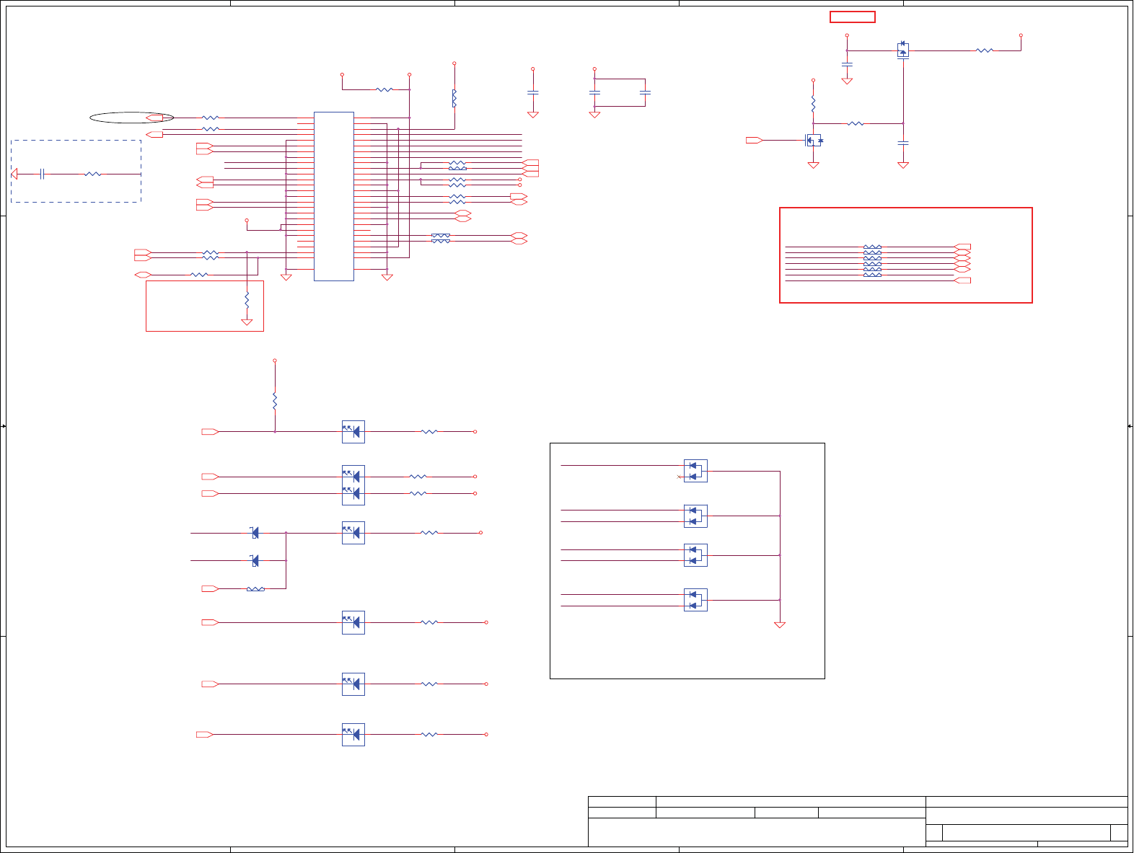Click the no-connect X mark on dual-diode symbol

(680, 477)
